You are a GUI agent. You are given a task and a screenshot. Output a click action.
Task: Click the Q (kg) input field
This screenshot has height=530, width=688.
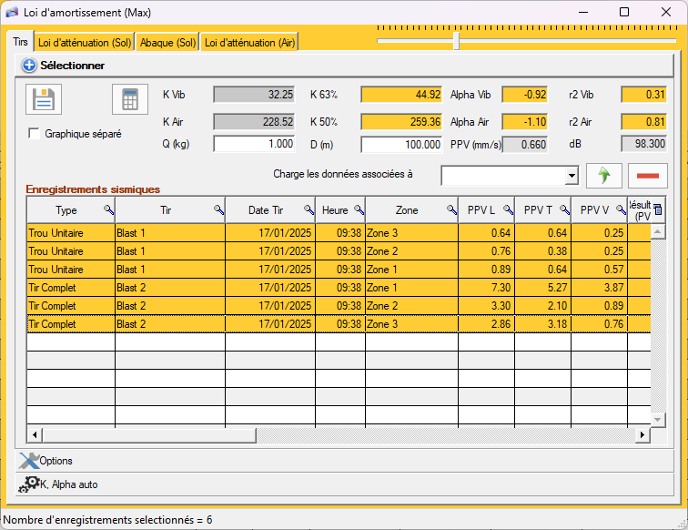[254, 144]
